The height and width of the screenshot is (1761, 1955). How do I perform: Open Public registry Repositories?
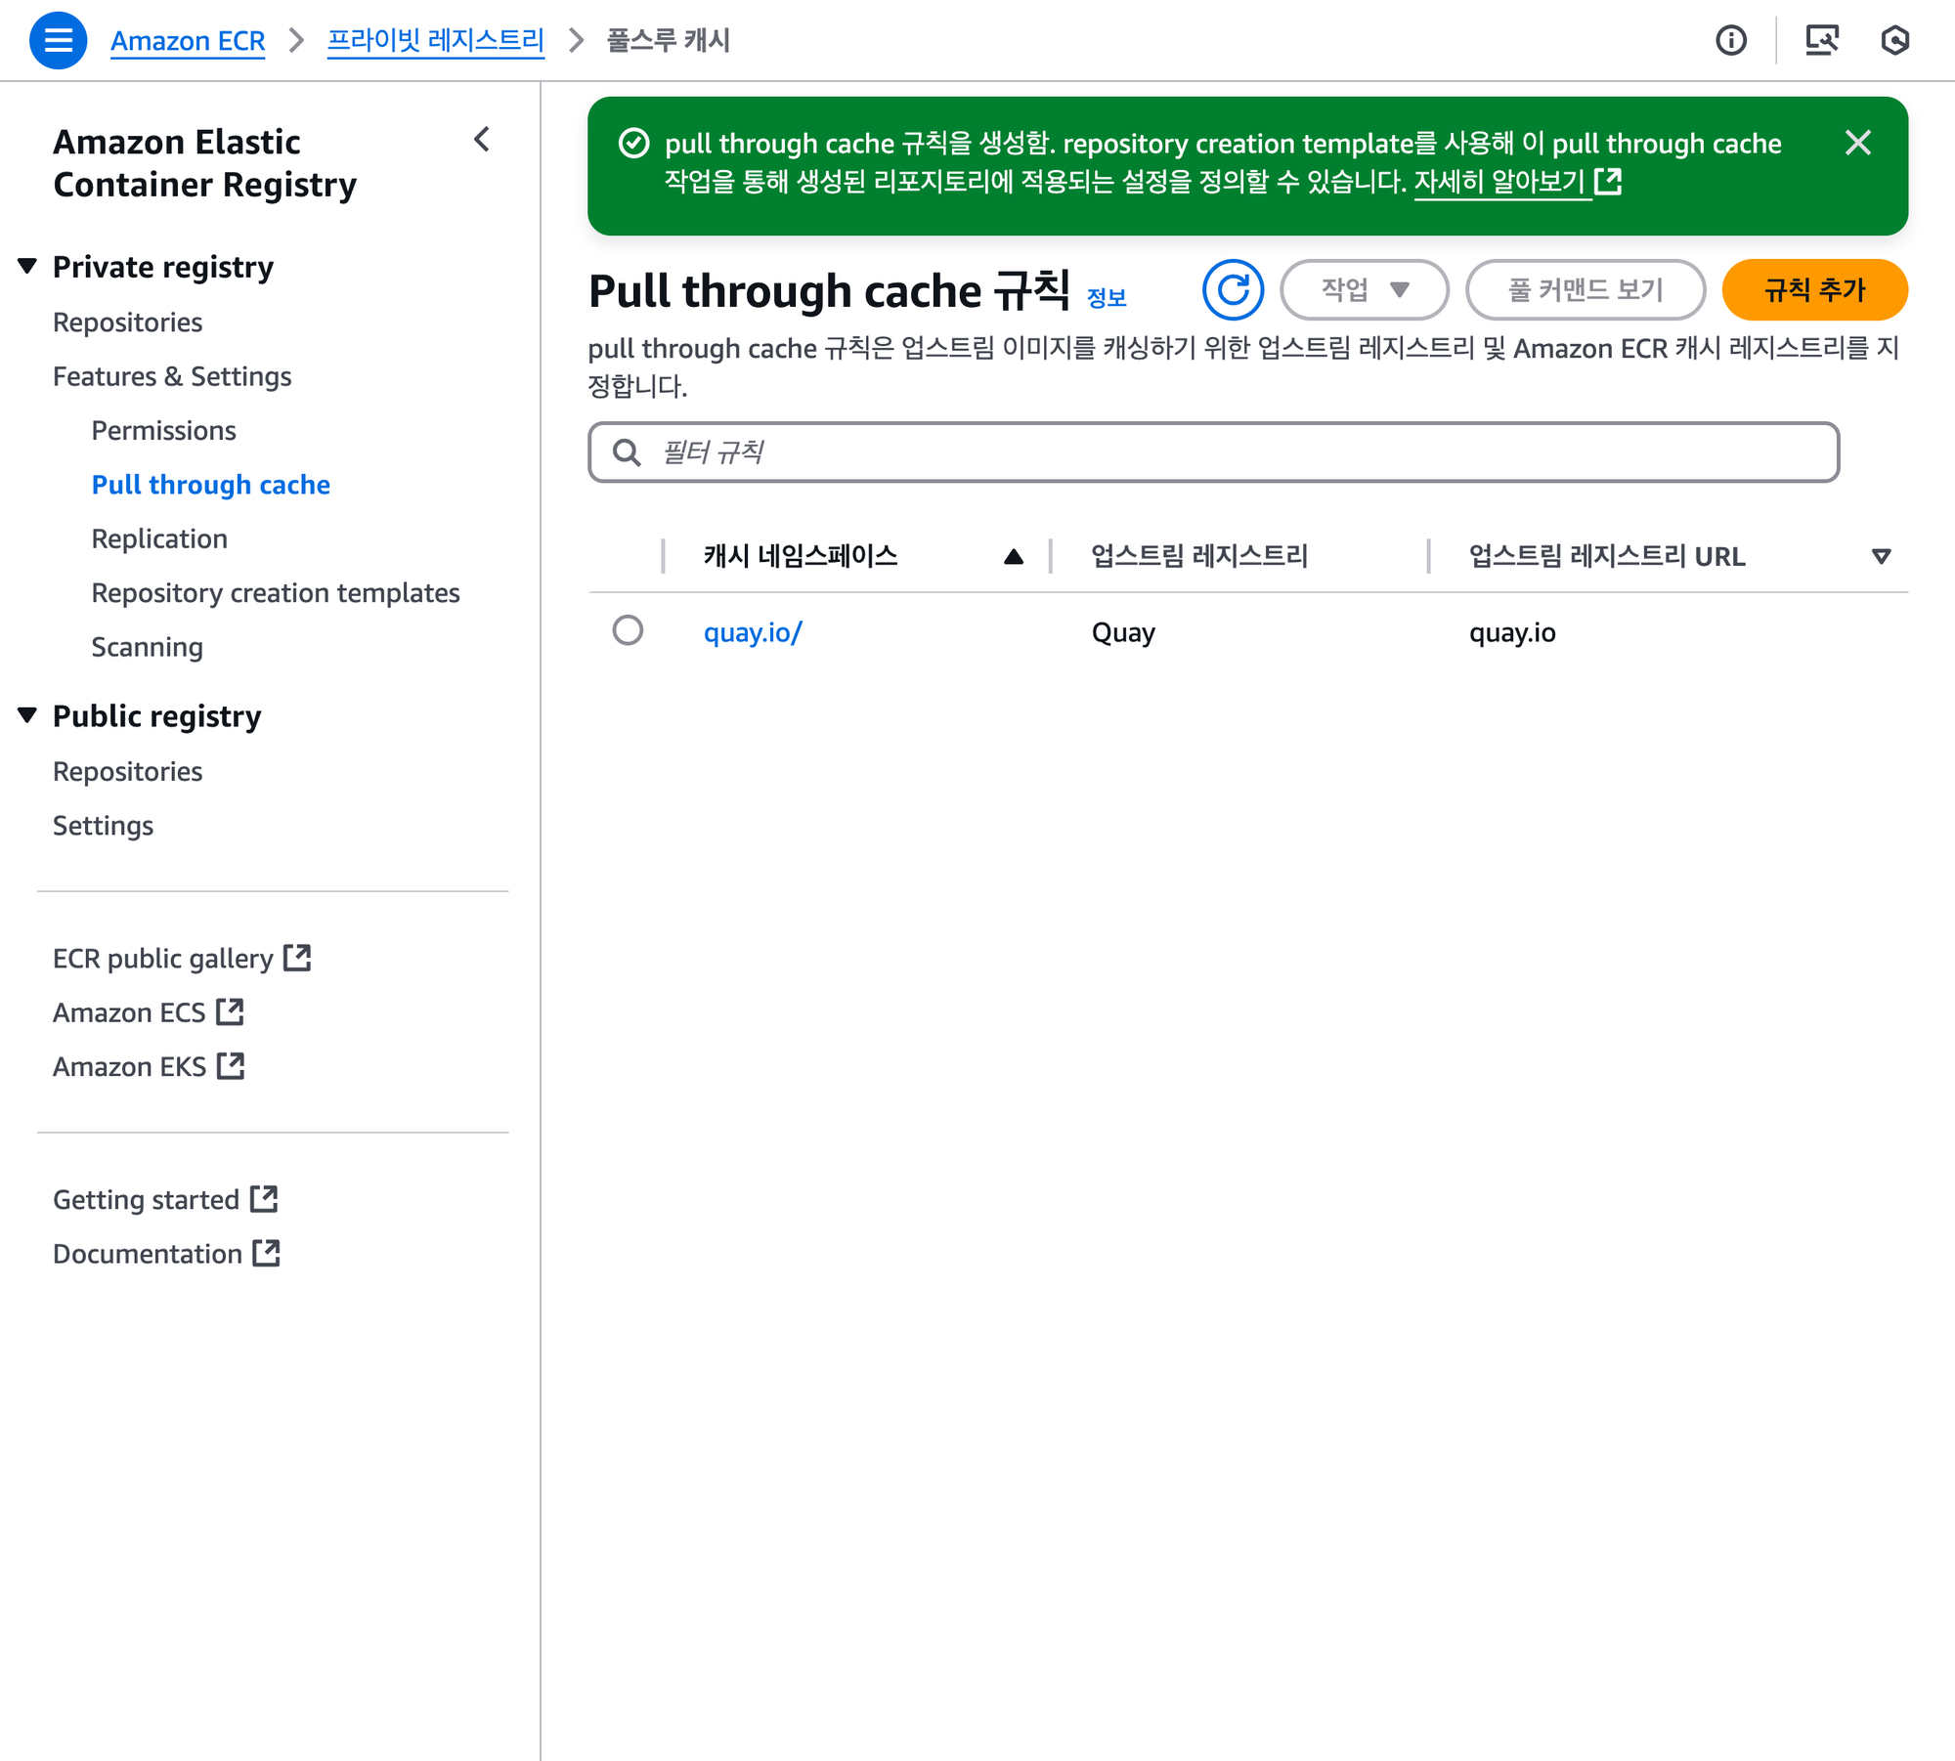coord(128,771)
